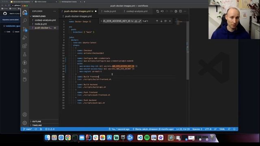
Task: Select encoding via UTF-8 status item
Action: coord(208,129)
